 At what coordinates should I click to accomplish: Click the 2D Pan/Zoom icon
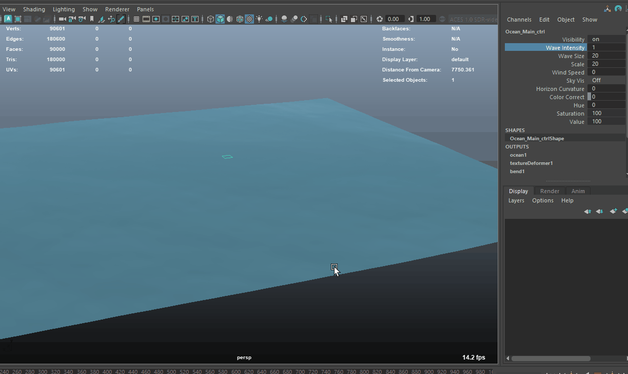[x=111, y=19]
